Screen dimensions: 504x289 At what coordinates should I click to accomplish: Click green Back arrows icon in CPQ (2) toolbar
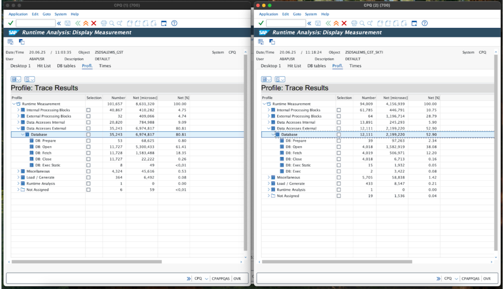tap(328, 23)
